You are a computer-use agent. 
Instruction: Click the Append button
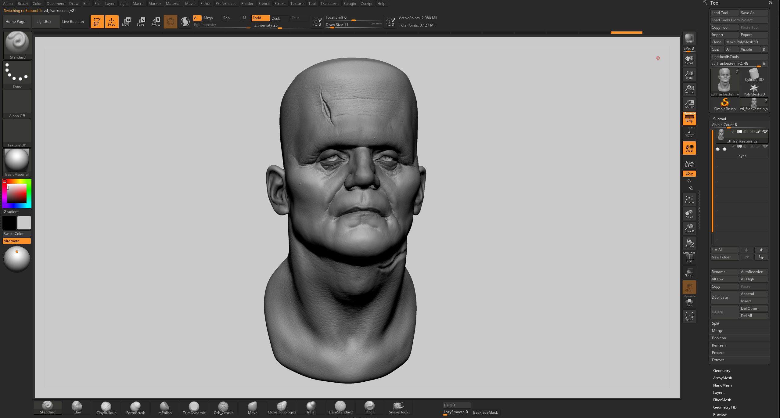pyautogui.click(x=754, y=294)
